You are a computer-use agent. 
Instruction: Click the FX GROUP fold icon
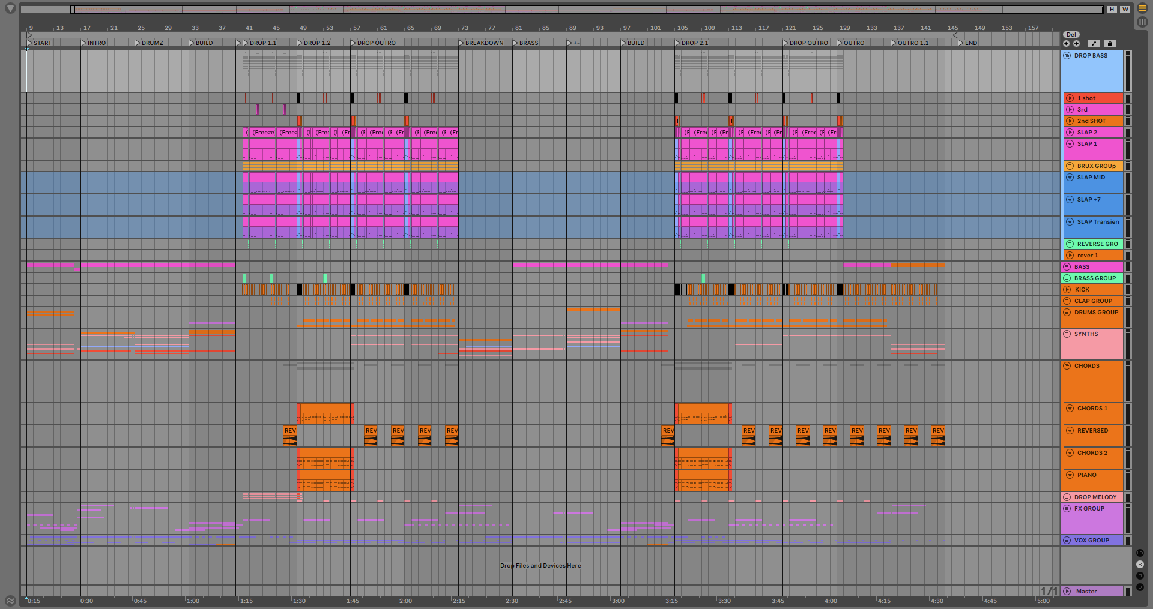(1067, 508)
